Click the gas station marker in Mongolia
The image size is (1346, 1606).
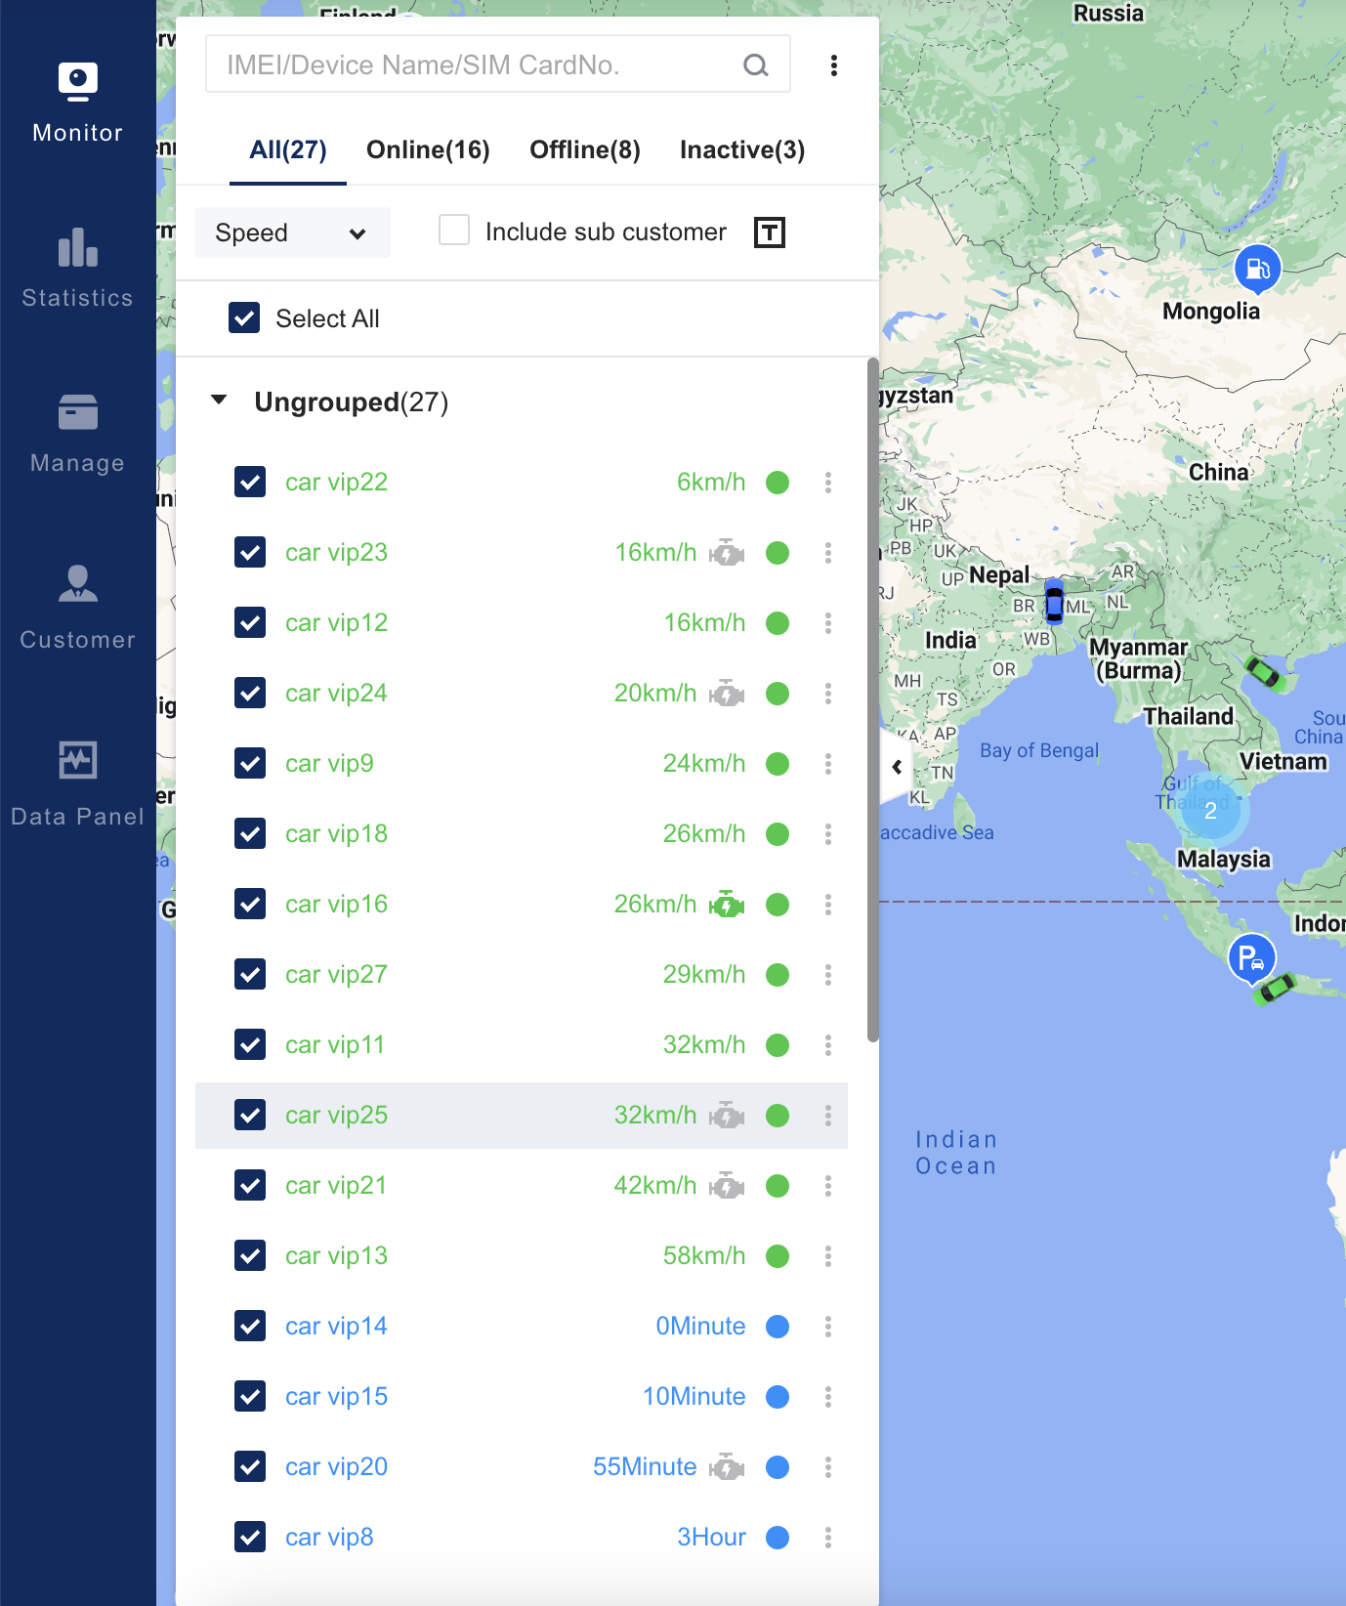(1257, 268)
